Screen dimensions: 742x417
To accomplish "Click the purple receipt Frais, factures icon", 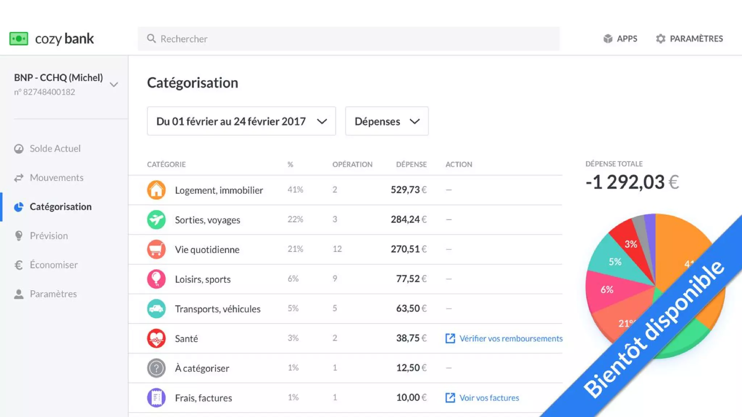I will pyautogui.click(x=156, y=397).
